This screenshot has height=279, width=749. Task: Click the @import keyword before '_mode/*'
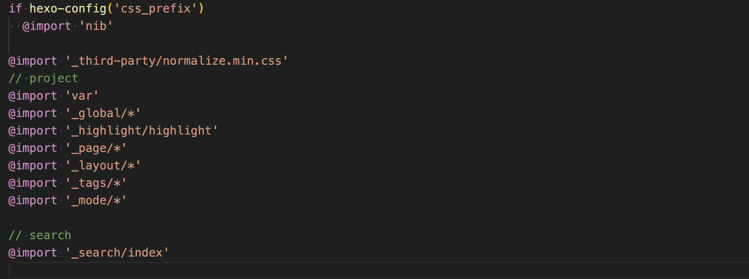[33, 201]
